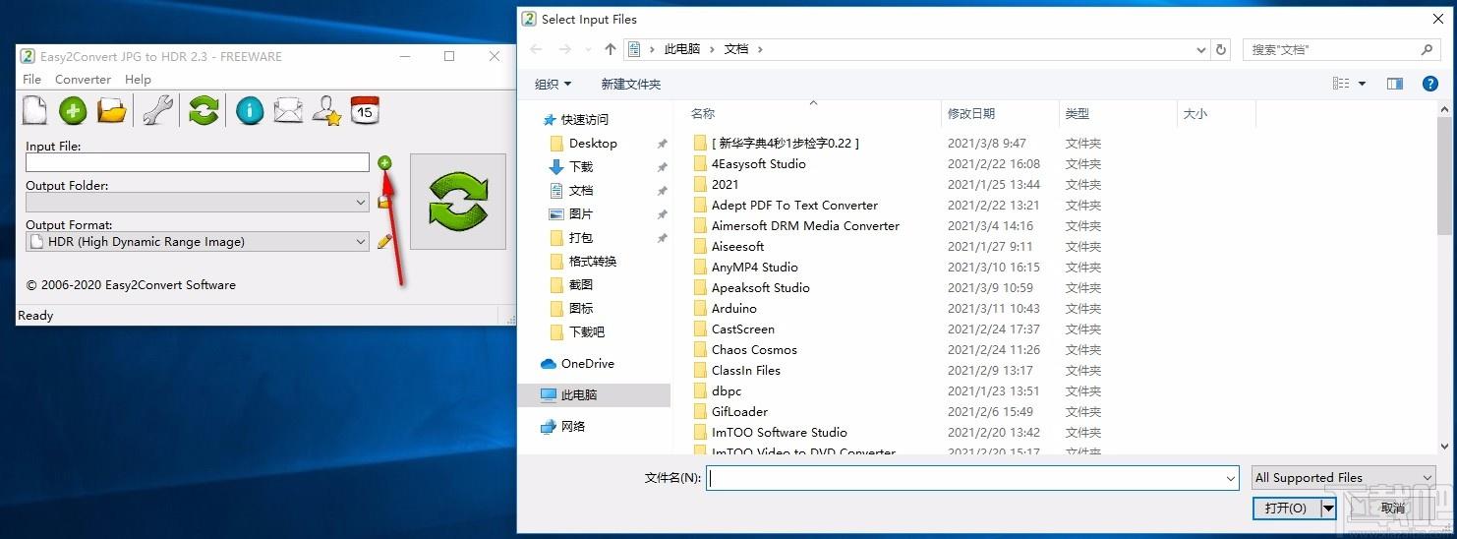Open the Converter menu in Easy2Convert
The width and height of the screenshot is (1457, 539).
pyautogui.click(x=83, y=79)
